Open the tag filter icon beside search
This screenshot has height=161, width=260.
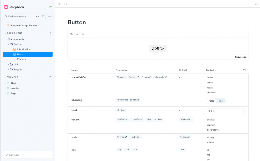pos(43,16)
